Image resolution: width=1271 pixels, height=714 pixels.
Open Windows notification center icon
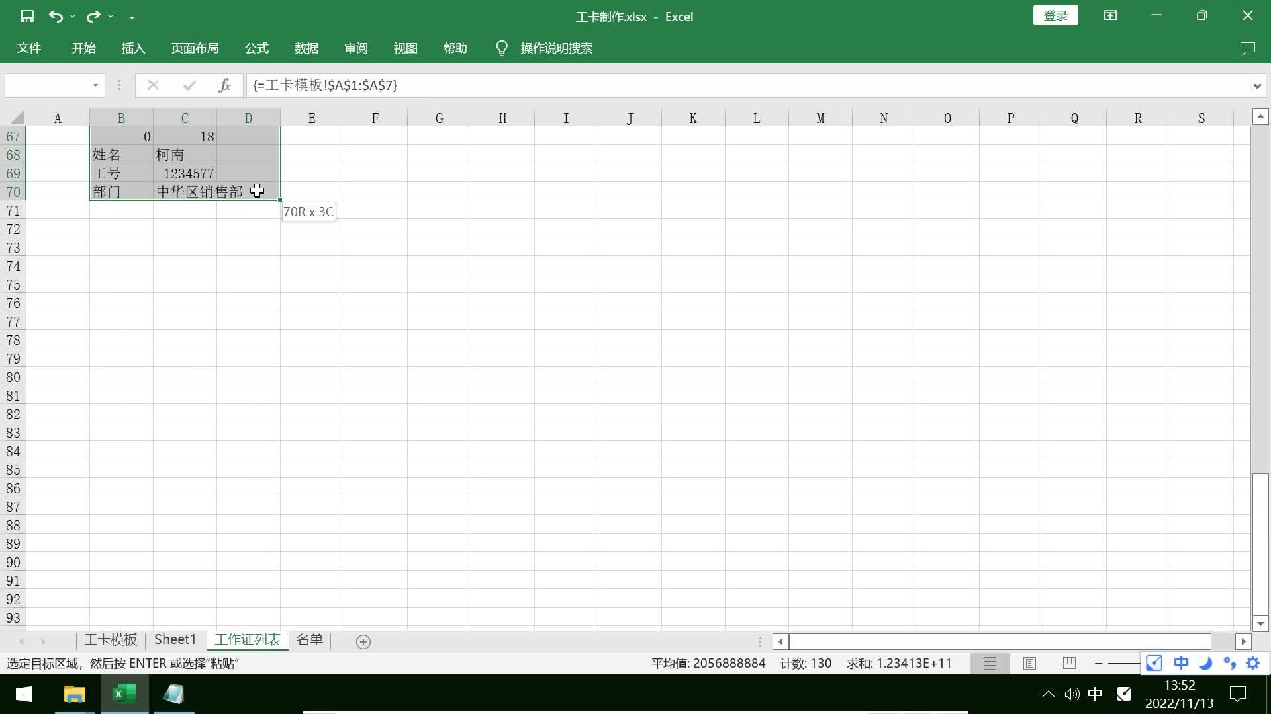[x=1237, y=694]
